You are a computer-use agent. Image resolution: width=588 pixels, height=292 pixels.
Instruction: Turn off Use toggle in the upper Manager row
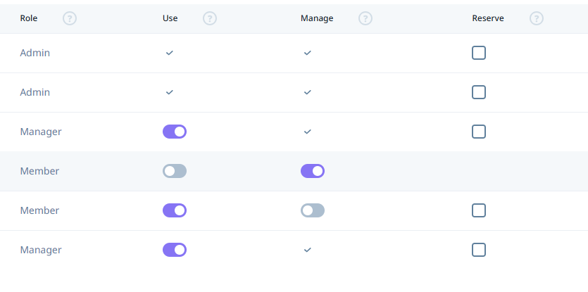pyautogui.click(x=175, y=132)
